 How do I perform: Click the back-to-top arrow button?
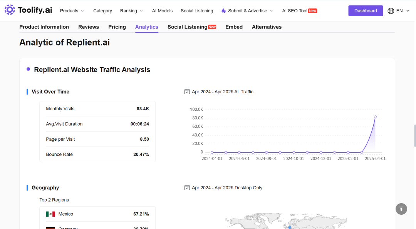(401, 209)
